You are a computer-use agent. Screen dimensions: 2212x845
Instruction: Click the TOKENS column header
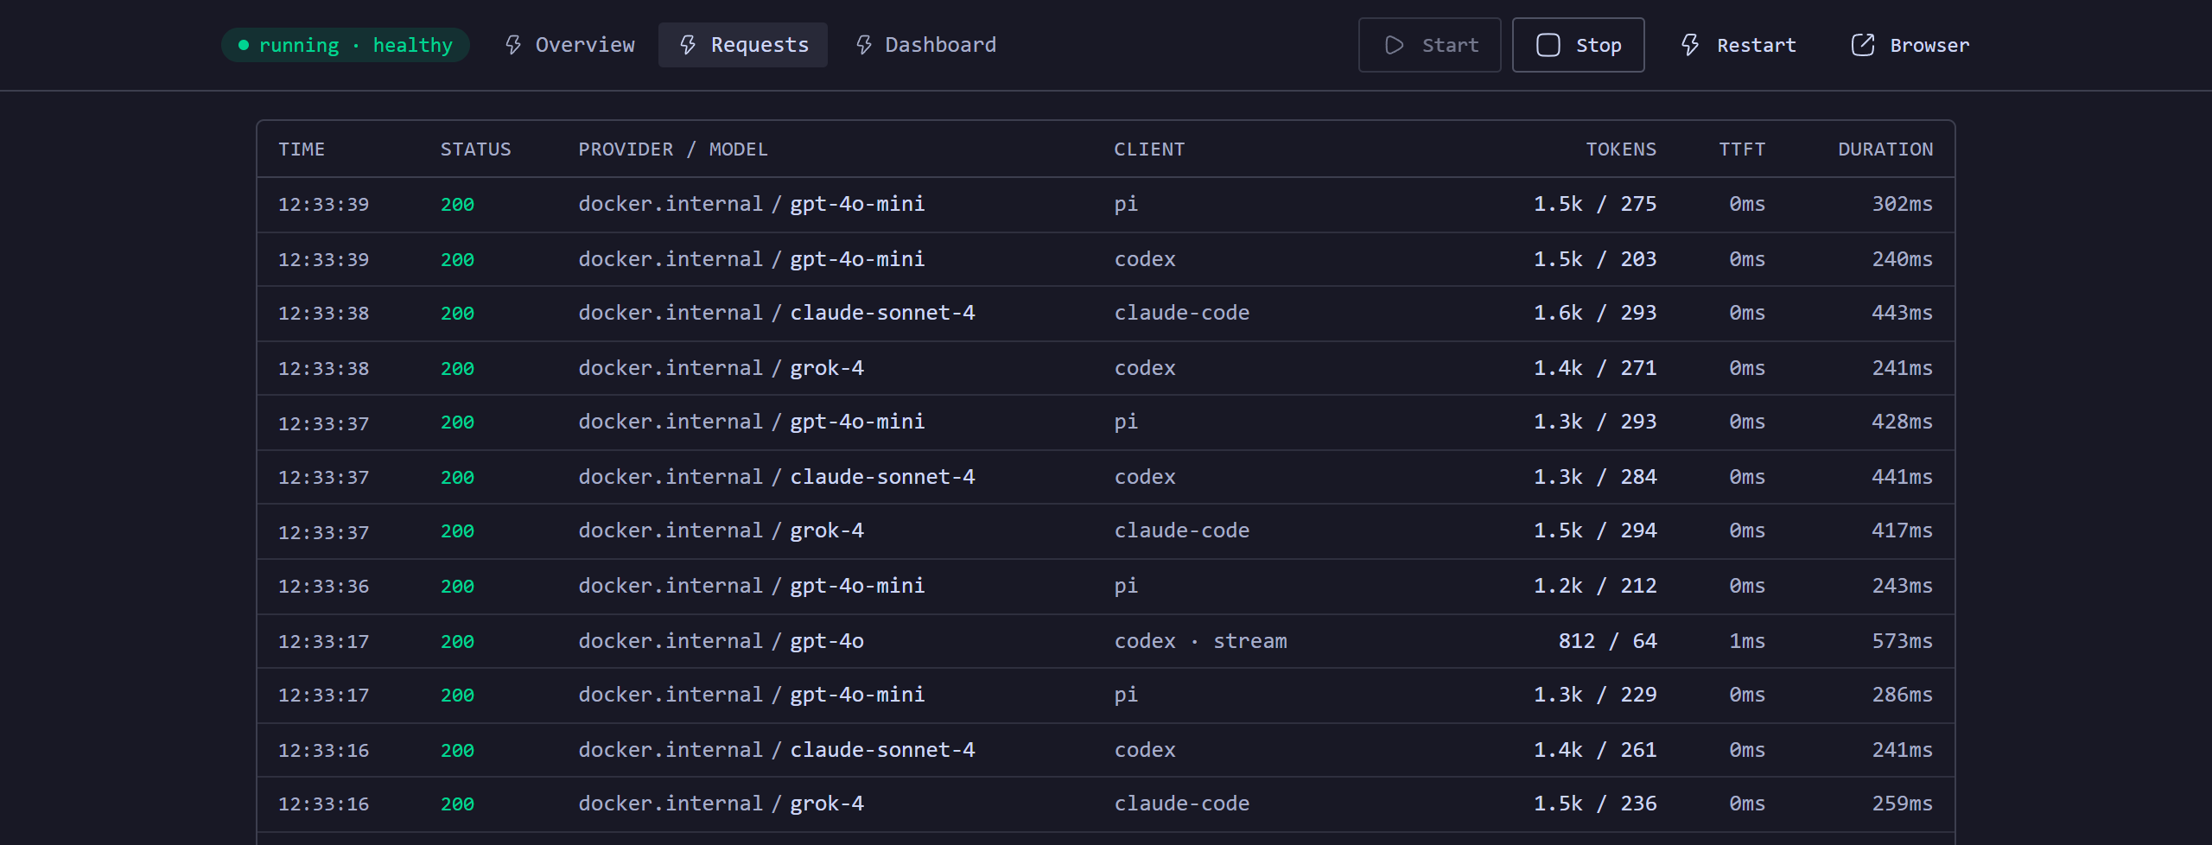[x=1621, y=149]
